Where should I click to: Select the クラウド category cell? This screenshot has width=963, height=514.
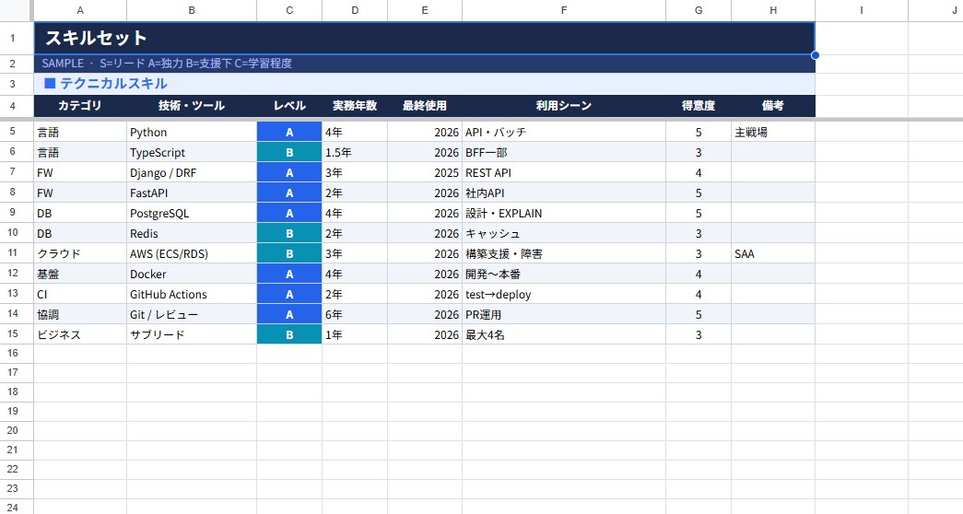pyautogui.click(x=80, y=253)
